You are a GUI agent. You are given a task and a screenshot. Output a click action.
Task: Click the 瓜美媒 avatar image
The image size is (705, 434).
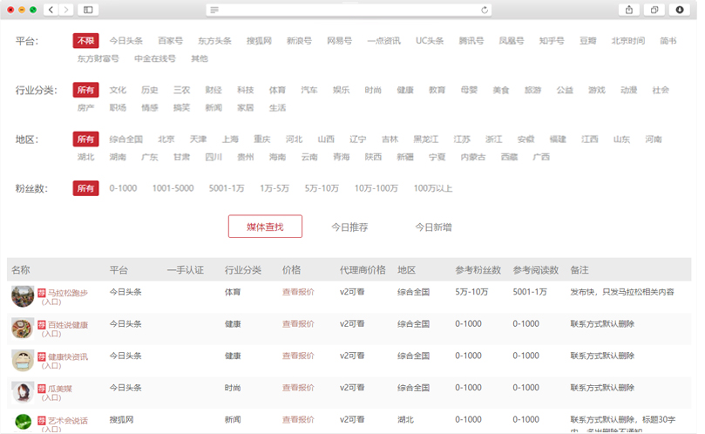[x=23, y=391]
